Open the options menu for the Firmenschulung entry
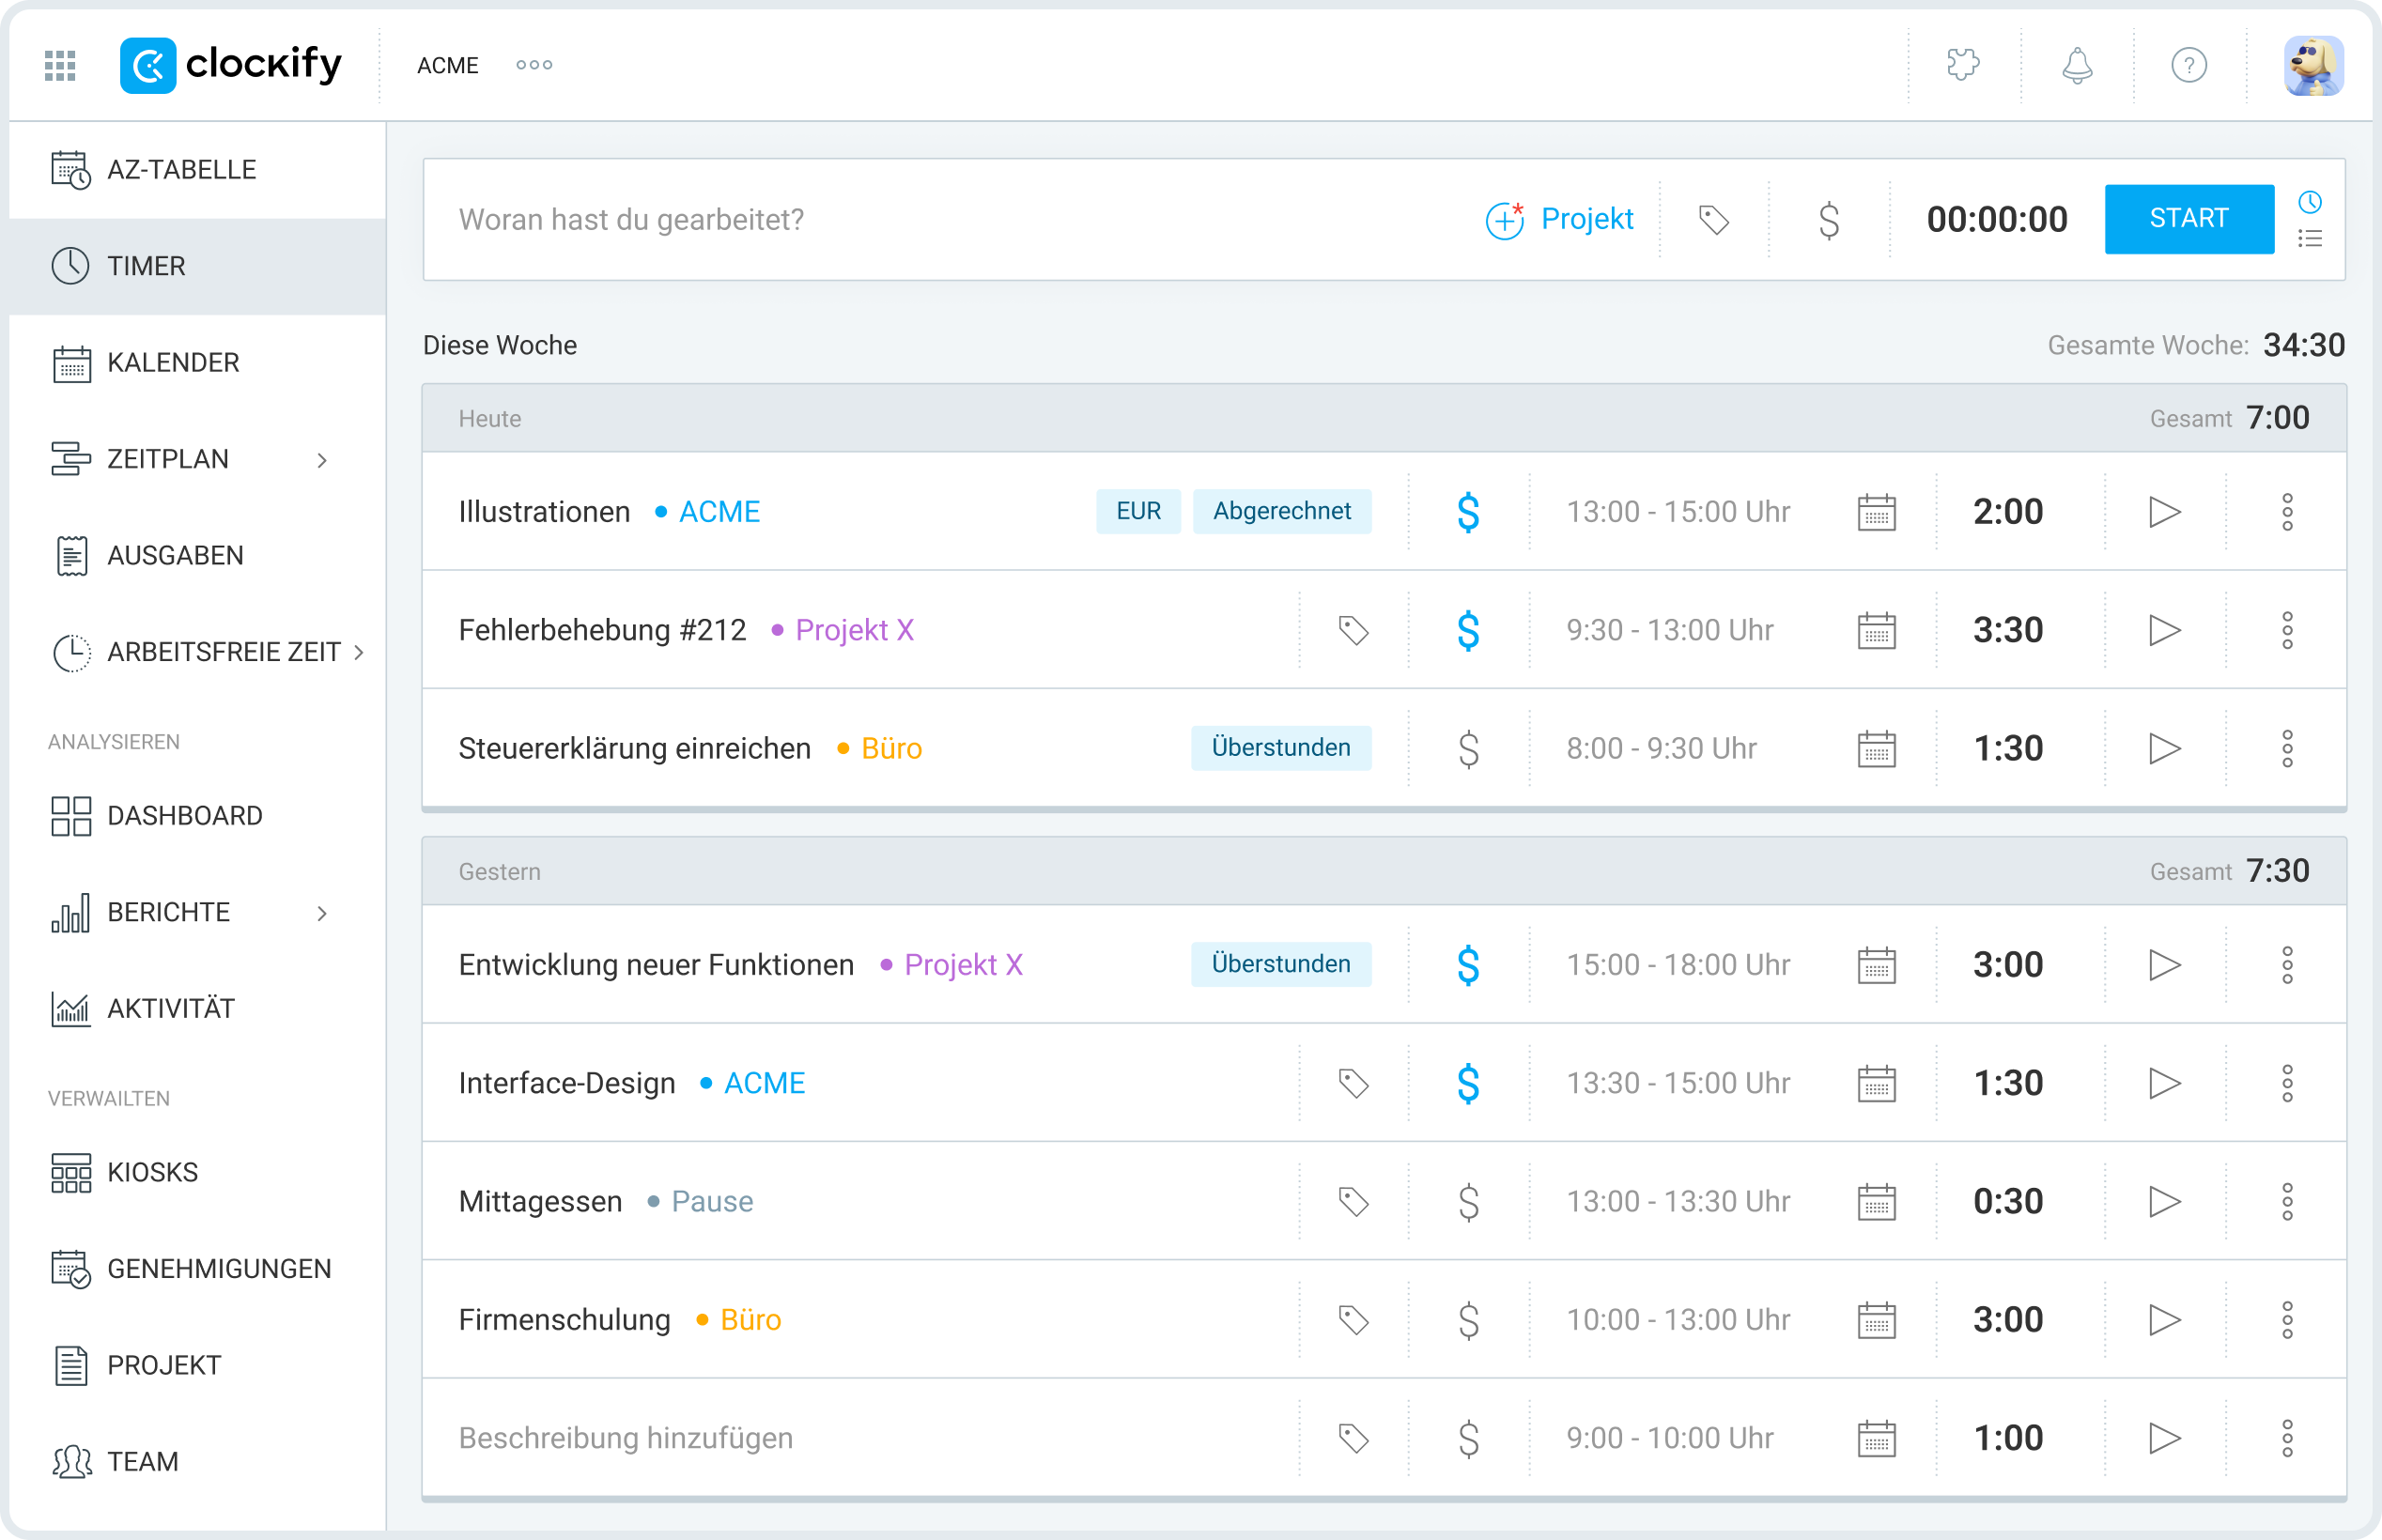Image resolution: width=2382 pixels, height=1540 pixels. [x=2289, y=1319]
